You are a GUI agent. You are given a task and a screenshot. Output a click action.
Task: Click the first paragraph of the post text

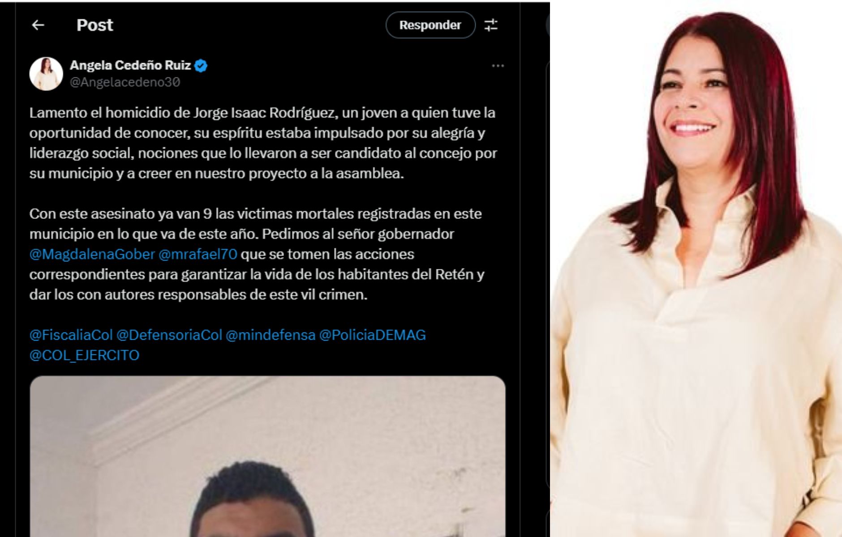point(263,143)
